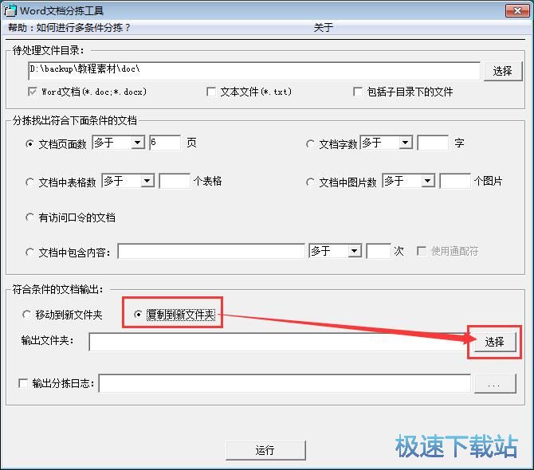The height and width of the screenshot is (470, 534).
Task: Select the 复制到新文件夹 radio button
Action: pyautogui.click(x=138, y=315)
